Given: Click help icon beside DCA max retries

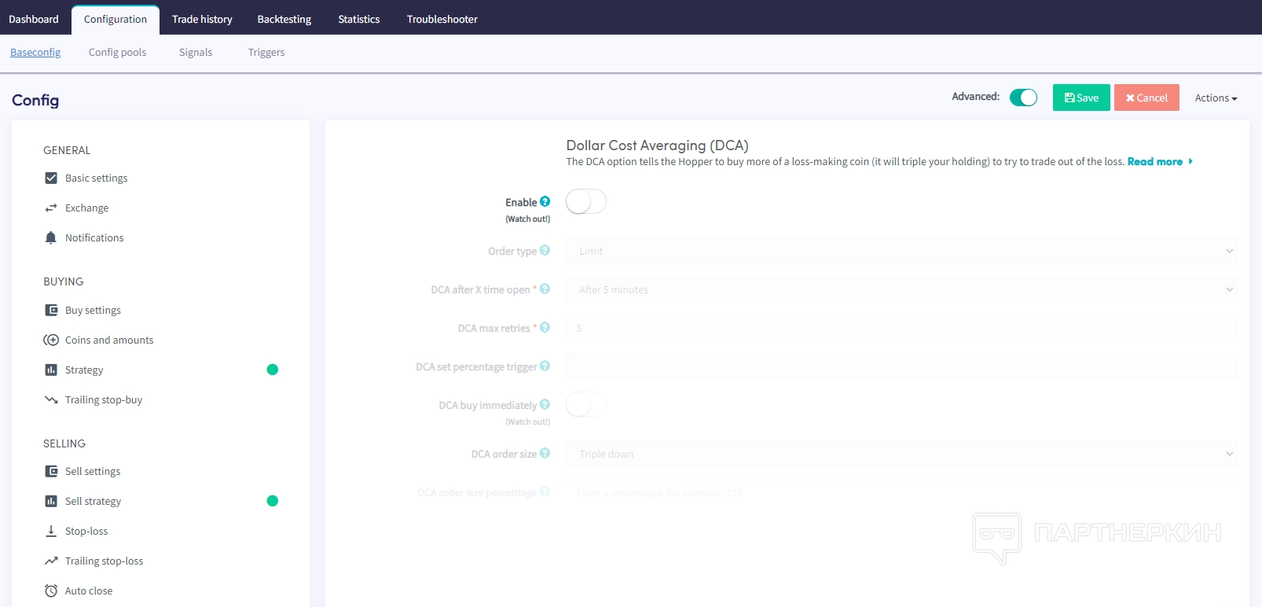Looking at the screenshot, I should tap(545, 328).
